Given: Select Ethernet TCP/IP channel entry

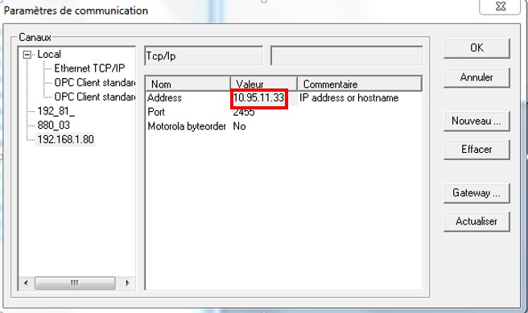Looking at the screenshot, I should (89, 68).
